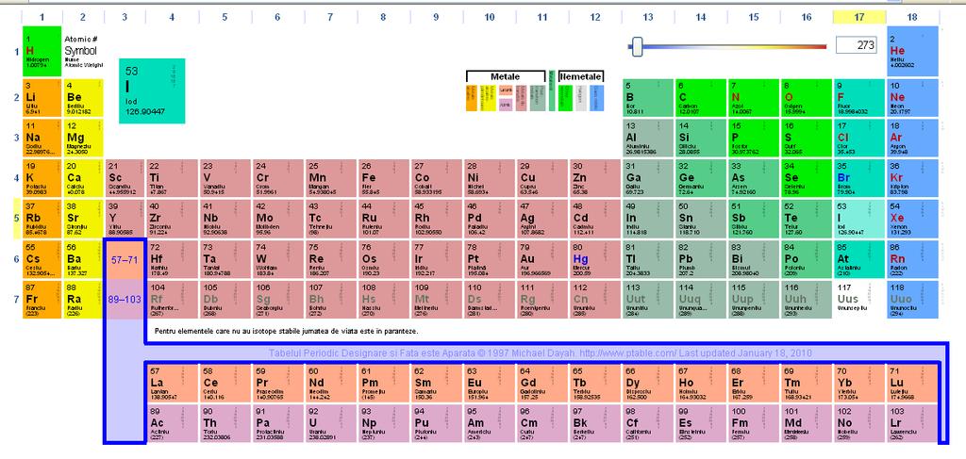
Task: Click the Metale legend heading
Action: coord(506,77)
